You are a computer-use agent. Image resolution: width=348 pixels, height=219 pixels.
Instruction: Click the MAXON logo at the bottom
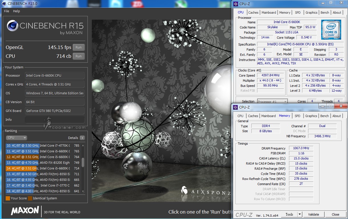pyautogui.click(x=25, y=211)
